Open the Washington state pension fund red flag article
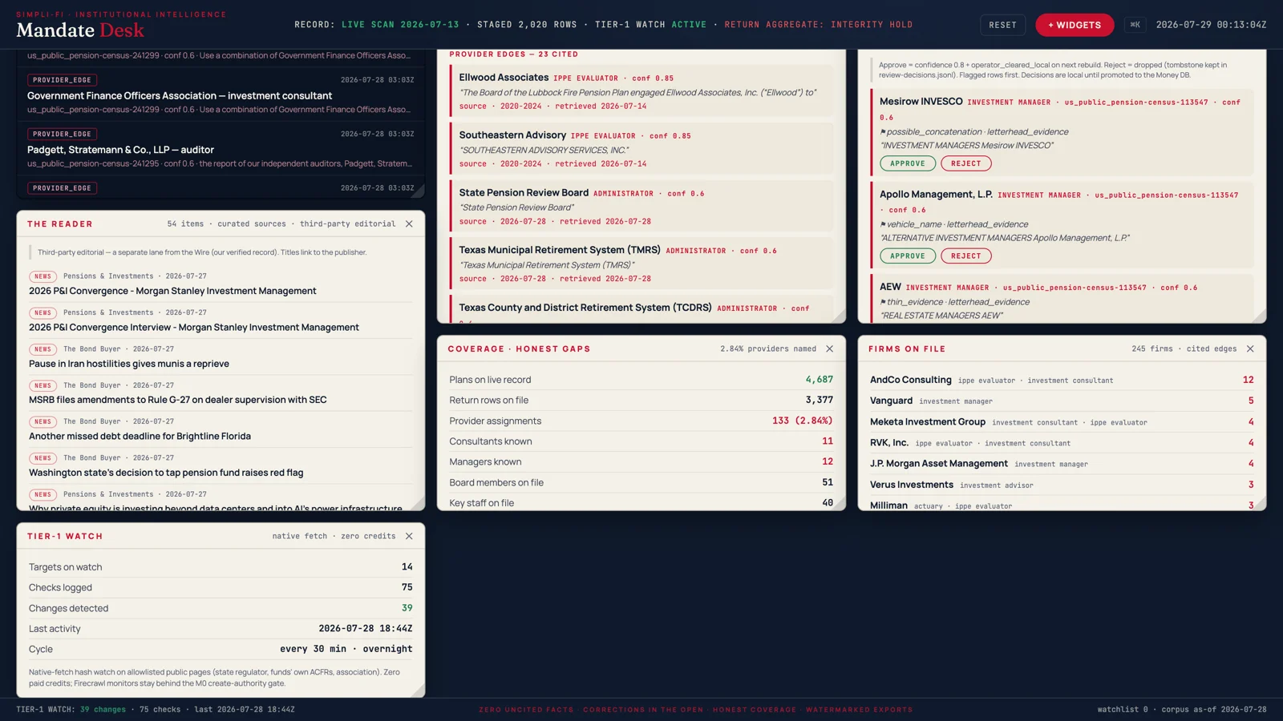 [x=166, y=473]
